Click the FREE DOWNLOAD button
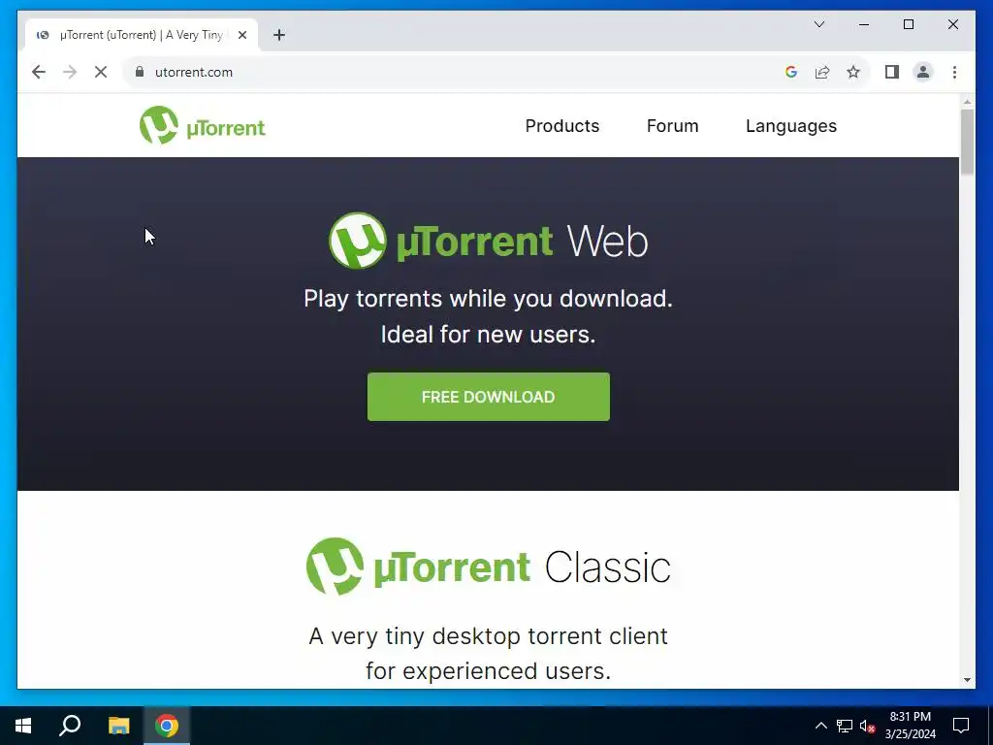The height and width of the screenshot is (745, 993). [489, 397]
